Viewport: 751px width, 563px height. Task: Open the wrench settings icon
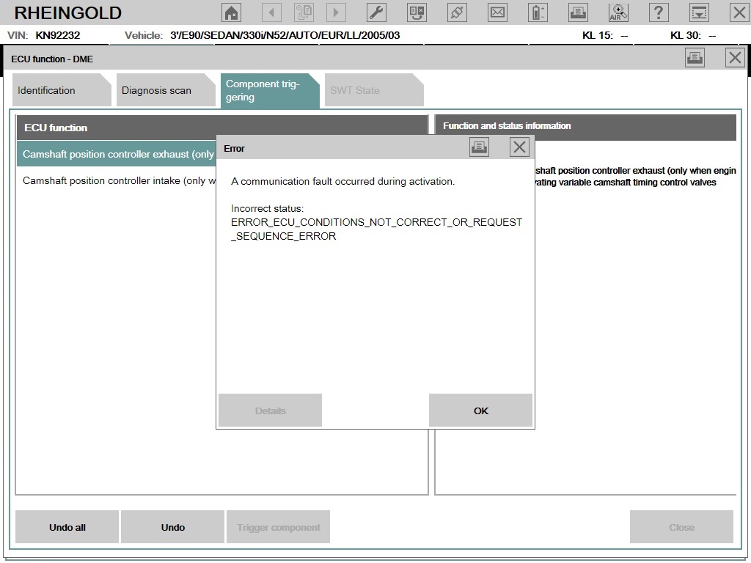[x=376, y=12]
